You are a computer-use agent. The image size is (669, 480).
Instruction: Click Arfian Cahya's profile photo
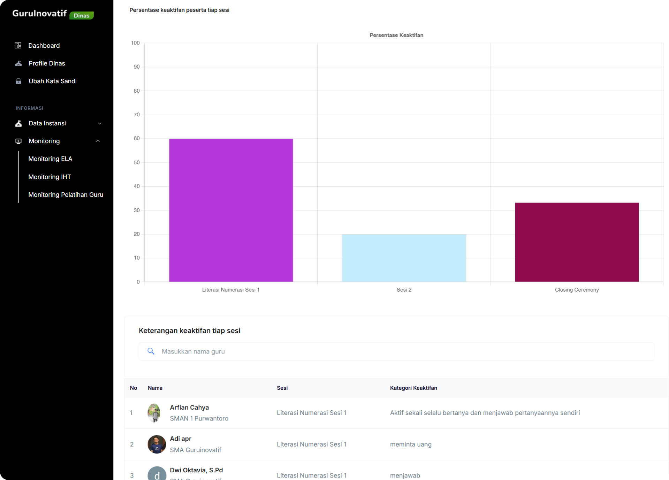click(154, 413)
